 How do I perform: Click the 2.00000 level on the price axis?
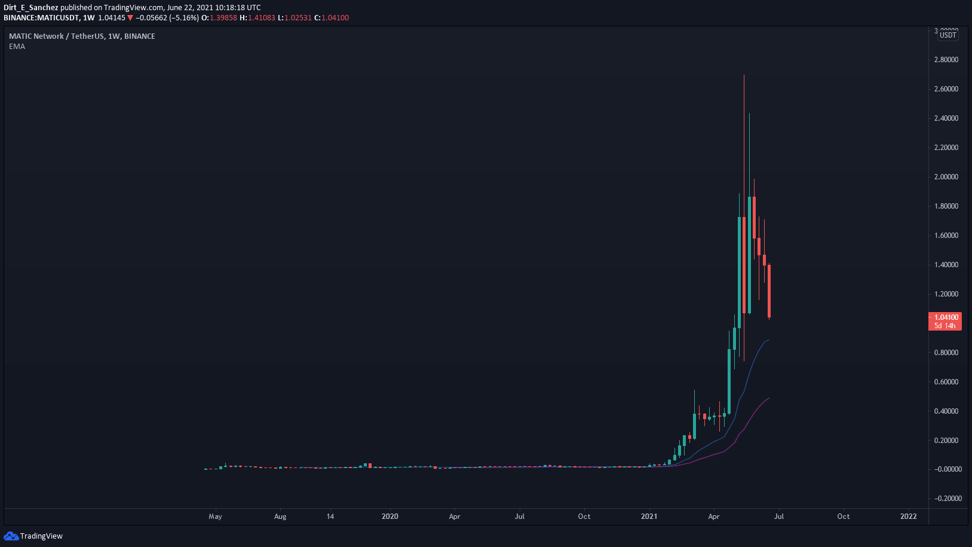click(x=946, y=177)
